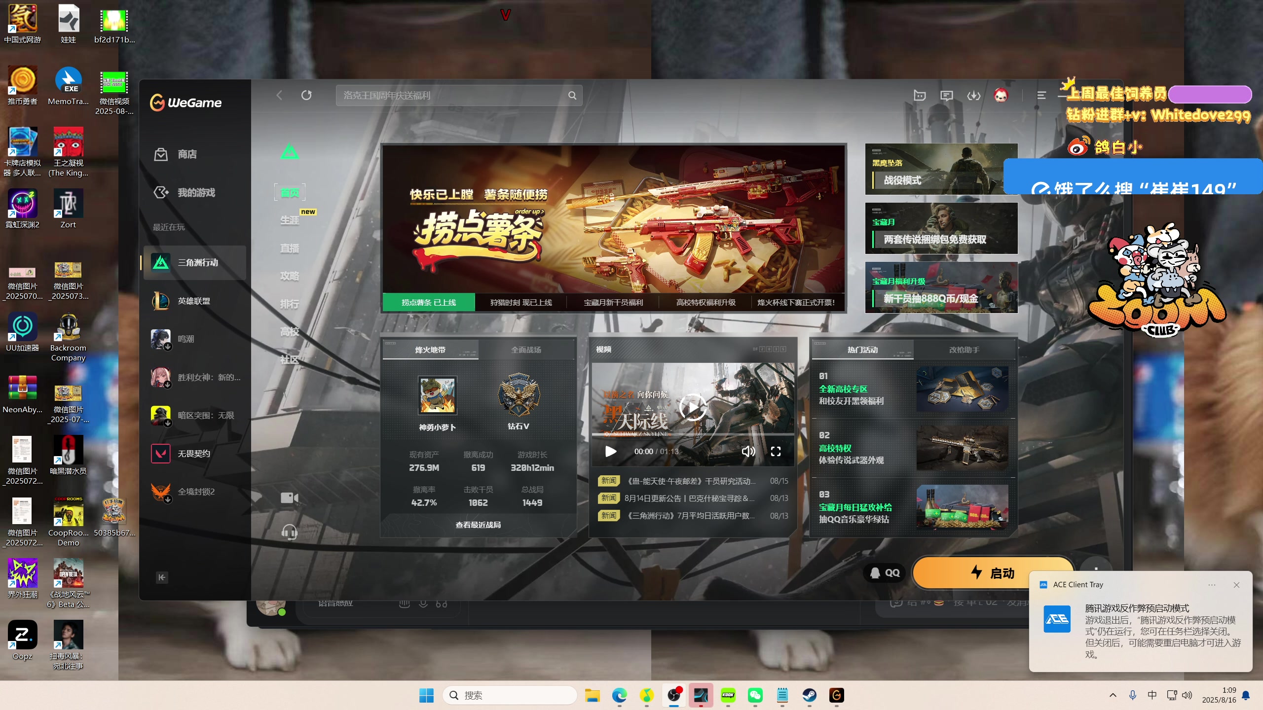1263x710 pixels.
Task: Open ACE Client Tray notification options menu
Action: [1212, 585]
